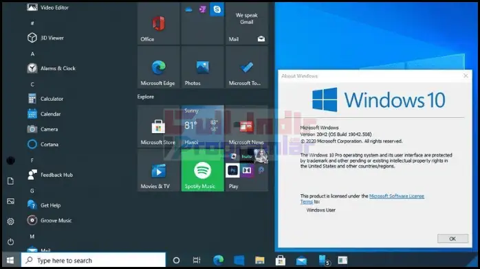Click OK in About Windows dialog
Viewport: 480px width, 269px height.
[x=452, y=239]
